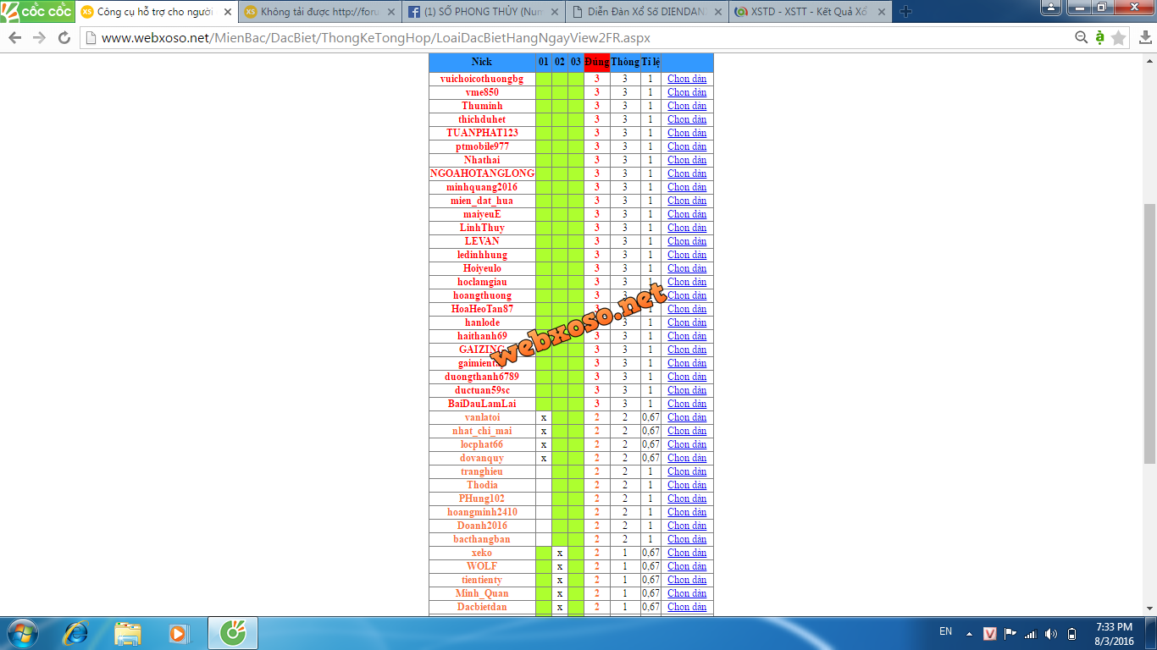The height and width of the screenshot is (650, 1157).
Task: Click the volume speaker tray icon
Action: 1051,633
